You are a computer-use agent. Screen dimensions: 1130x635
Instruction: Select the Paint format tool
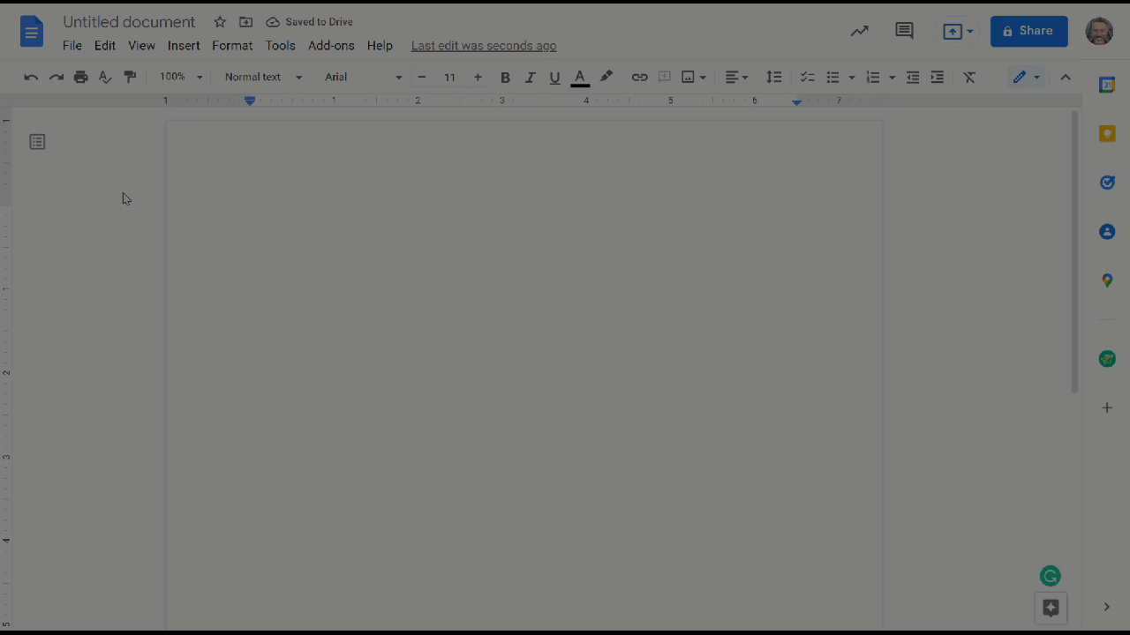click(x=130, y=78)
